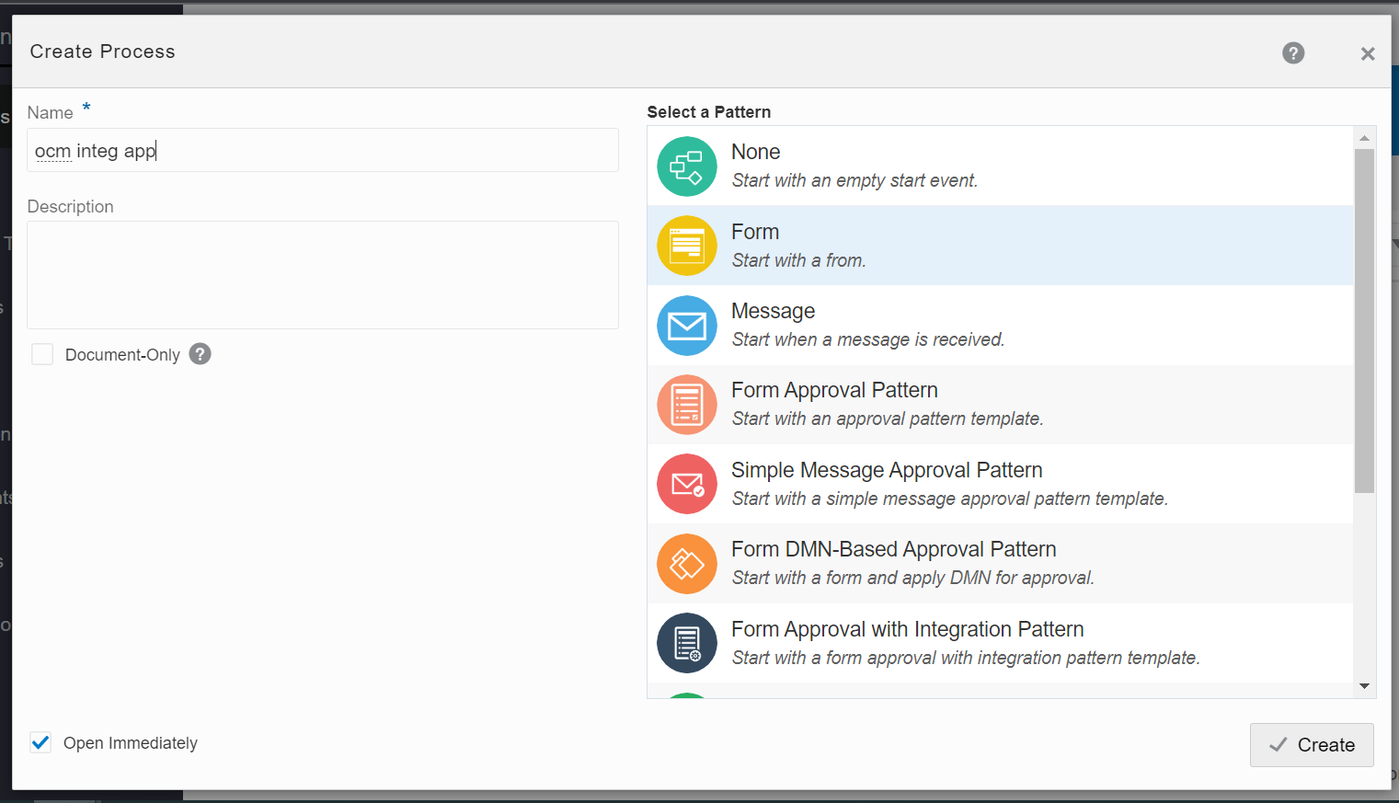Click the Simple Message Approval Pattern icon
The image size is (1399, 803).
click(687, 484)
